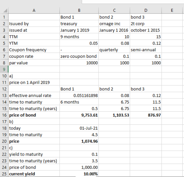Click 'zero coupon bond' cell
This screenshot has height=177, width=184.
tap(79, 56)
